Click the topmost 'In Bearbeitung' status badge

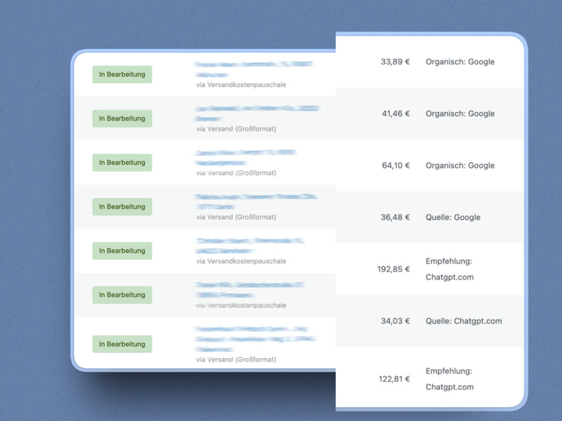[x=122, y=75]
